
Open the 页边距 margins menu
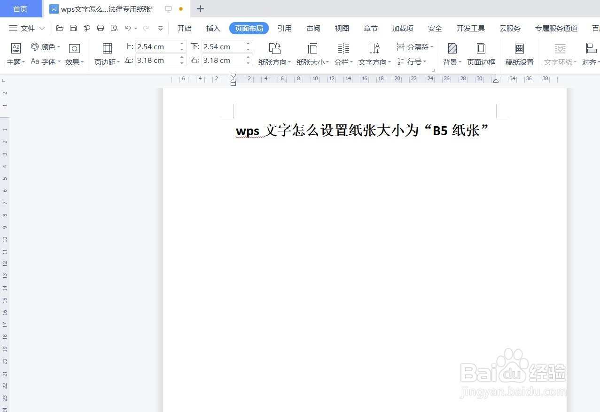coord(107,54)
